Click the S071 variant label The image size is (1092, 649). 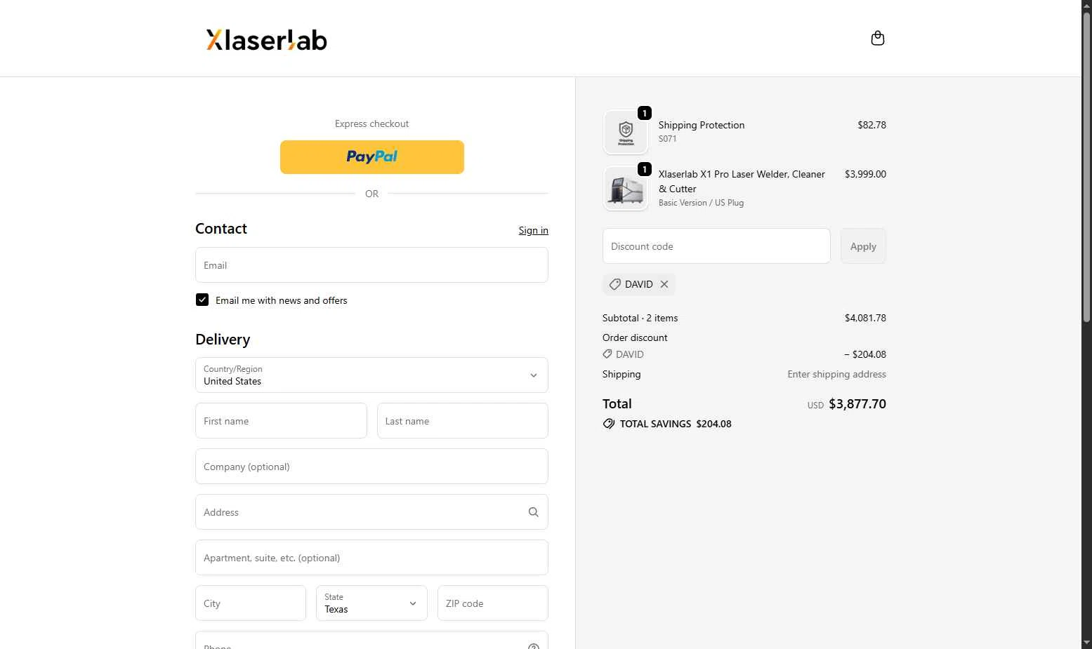click(668, 139)
